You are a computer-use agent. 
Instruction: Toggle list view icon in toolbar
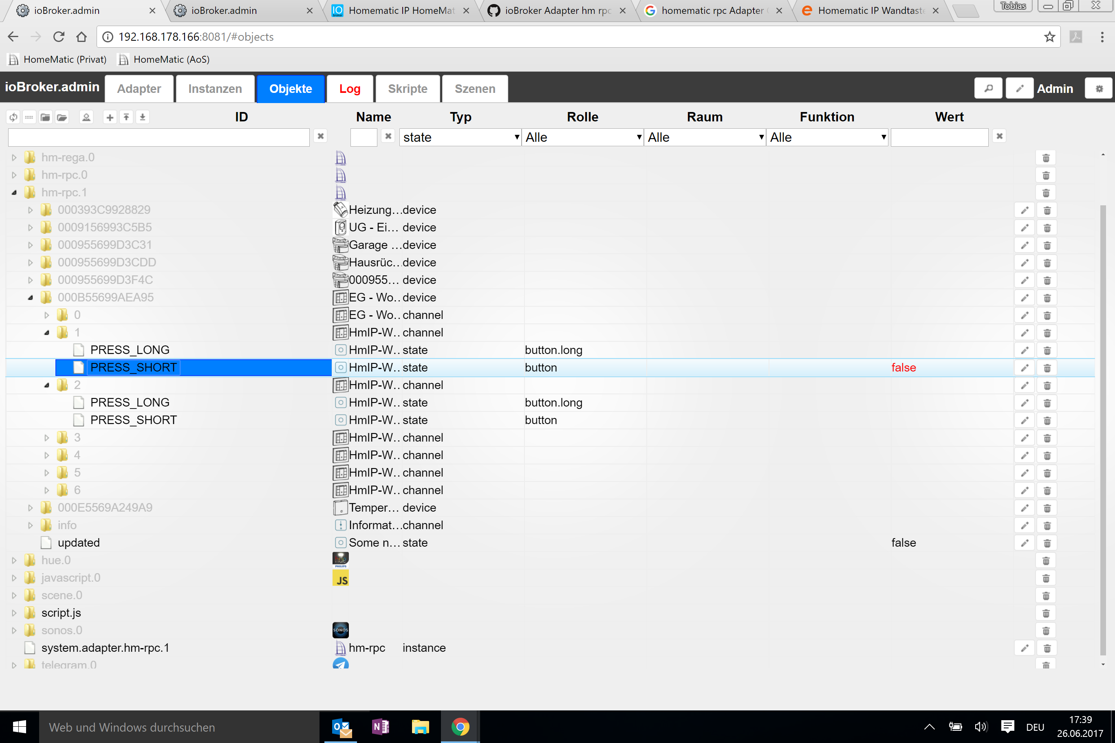[29, 117]
